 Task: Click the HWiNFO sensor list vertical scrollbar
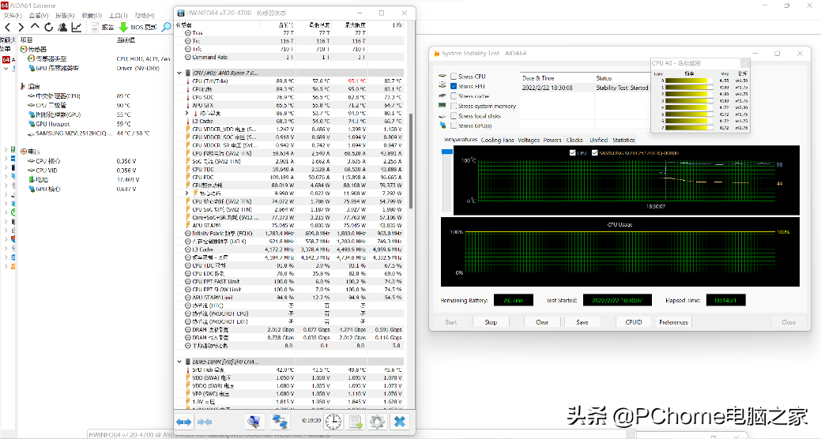point(409,158)
